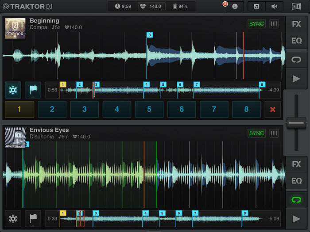This screenshot has height=232, width=310.
Task: Open cue points flag on Beginning deck
Action: [x=33, y=90]
